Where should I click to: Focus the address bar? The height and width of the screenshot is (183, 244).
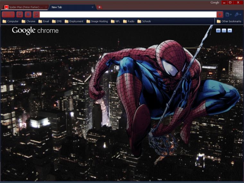coord(128,15)
